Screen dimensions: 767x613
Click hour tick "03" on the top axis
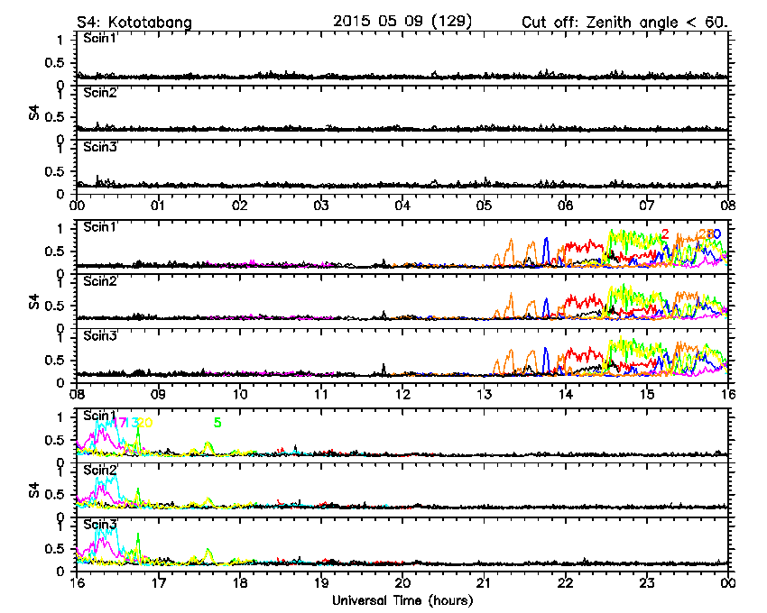click(x=321, y=206)
